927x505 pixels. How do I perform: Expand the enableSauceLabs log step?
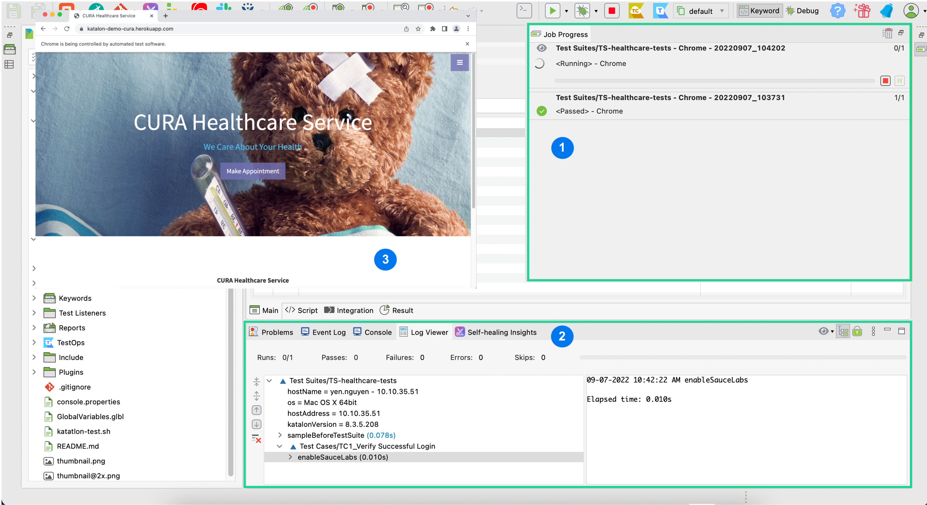pos(290,457)
